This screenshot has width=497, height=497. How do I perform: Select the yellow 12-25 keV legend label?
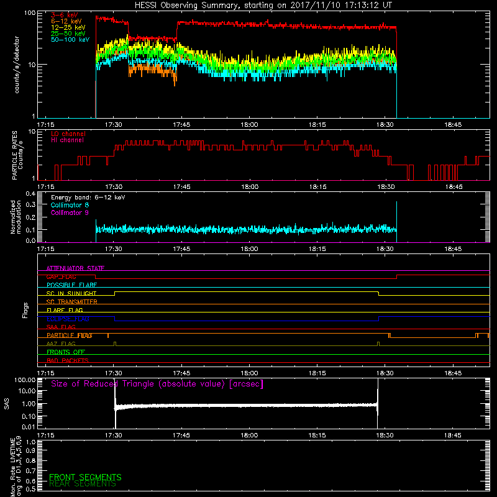(x=68, y=27)
